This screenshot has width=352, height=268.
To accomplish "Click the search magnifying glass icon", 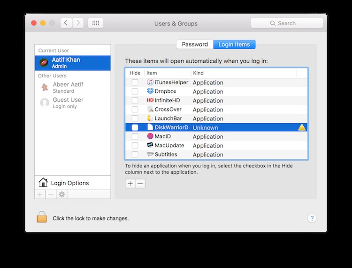I will coord(273,23).
